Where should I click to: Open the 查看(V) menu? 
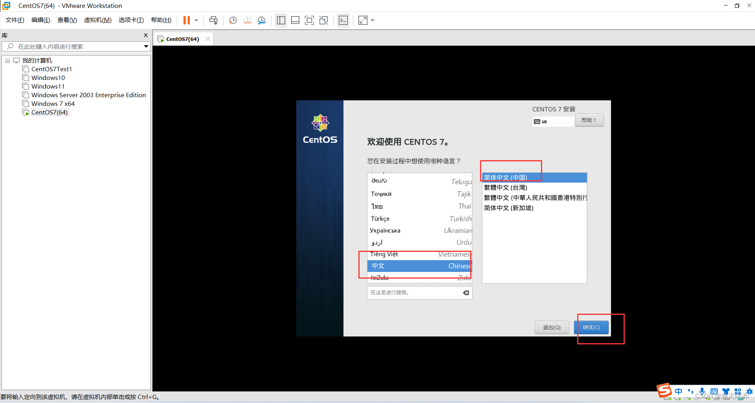67,20
